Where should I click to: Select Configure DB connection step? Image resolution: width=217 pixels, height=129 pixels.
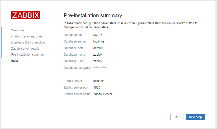pyautogui.click(x=28, y=42)
